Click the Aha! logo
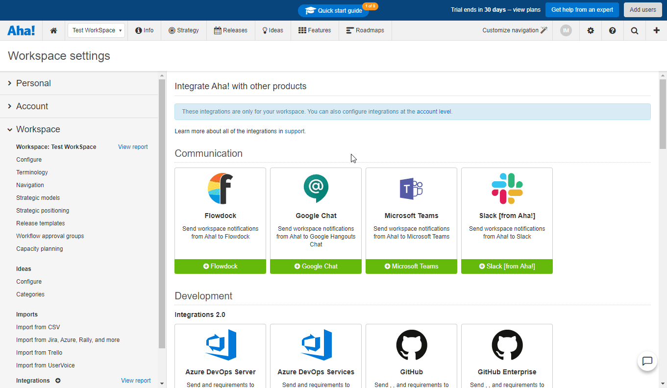 pyautogui.click(x=21, y=30)
